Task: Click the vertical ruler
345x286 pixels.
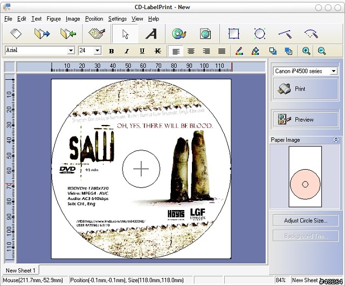Action: tap(10, 168)
